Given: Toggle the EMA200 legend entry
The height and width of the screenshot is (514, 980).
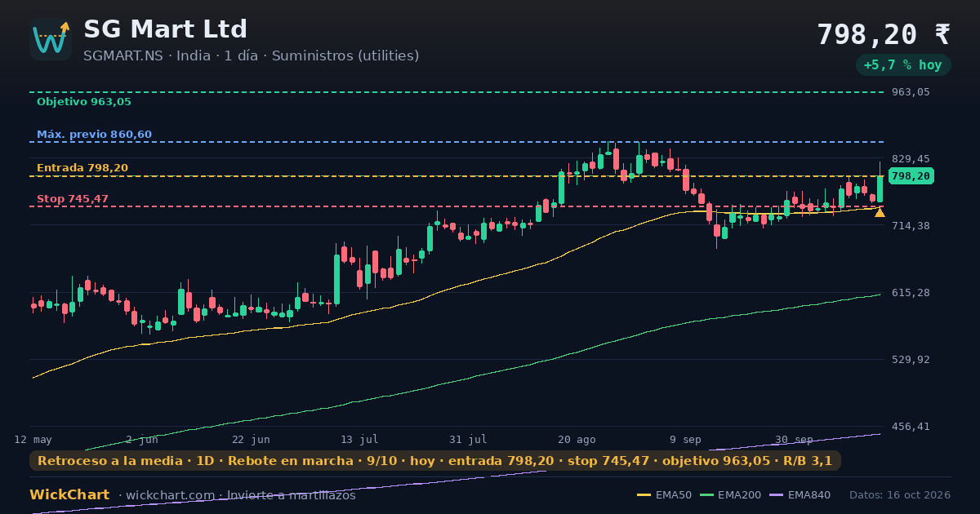Looking at the screenshot, I should (x=730, y=495).
